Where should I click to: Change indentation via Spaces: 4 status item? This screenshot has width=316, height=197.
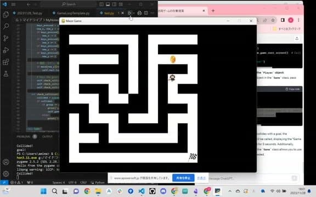point(59,183)
